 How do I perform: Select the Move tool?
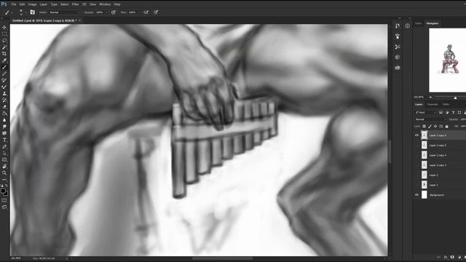[x=4, y=28]
